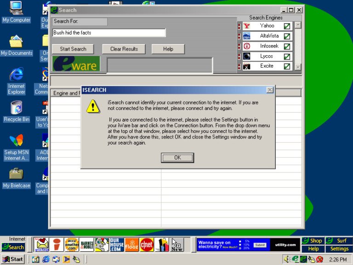The image size is (353, 265).
Task: Open the flooz shortcut icon
Action: point(131,244)
